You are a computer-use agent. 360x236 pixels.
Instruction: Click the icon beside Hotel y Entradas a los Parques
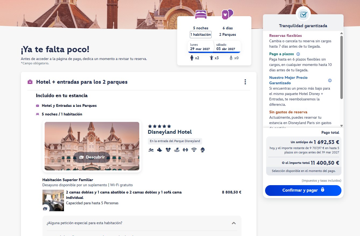point(38,105)
